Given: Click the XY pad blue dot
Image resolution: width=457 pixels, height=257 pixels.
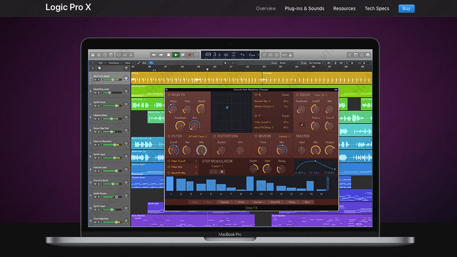Looking at the screenshot, I should [227, 107].
